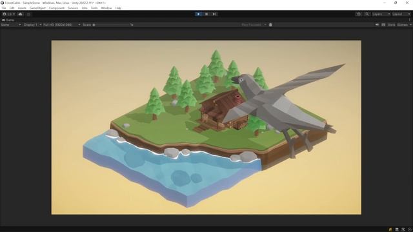Viewport: 413px width, 232px height.
Task: Restore down the Unity window
Action: 396,3
